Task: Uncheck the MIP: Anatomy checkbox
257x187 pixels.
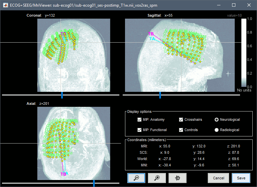Action: pos(140,119)
